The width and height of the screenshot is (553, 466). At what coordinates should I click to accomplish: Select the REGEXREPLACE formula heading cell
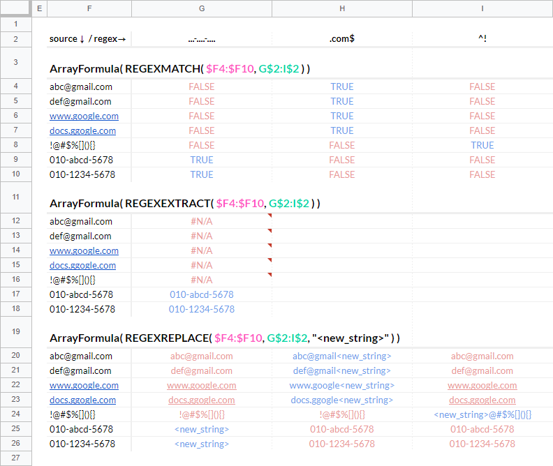[225, 338]
